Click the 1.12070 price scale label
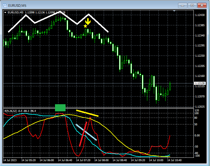 (x=200, y=97)
